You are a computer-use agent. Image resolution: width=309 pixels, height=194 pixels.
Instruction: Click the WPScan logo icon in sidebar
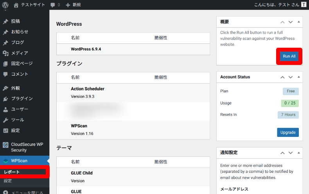coord(6,161)
